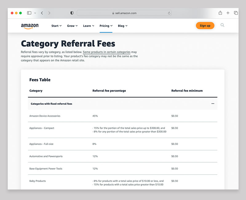Viewport: 246px width, 200px height.
Task: Show the tab overview icon
Action: [236, 13]
